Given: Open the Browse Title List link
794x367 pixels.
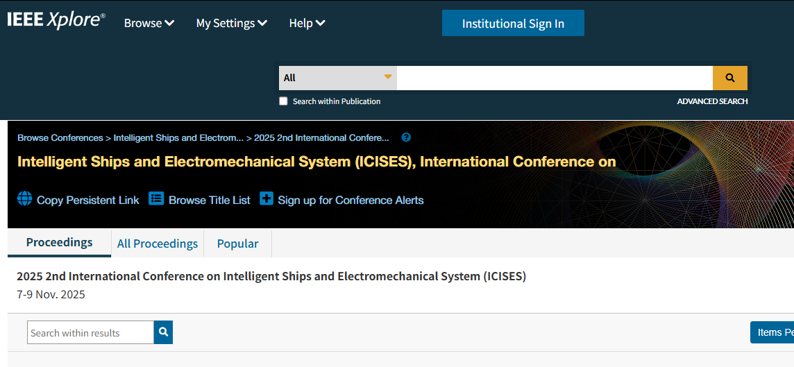Looking at the screenshot, I should [210, 200].
